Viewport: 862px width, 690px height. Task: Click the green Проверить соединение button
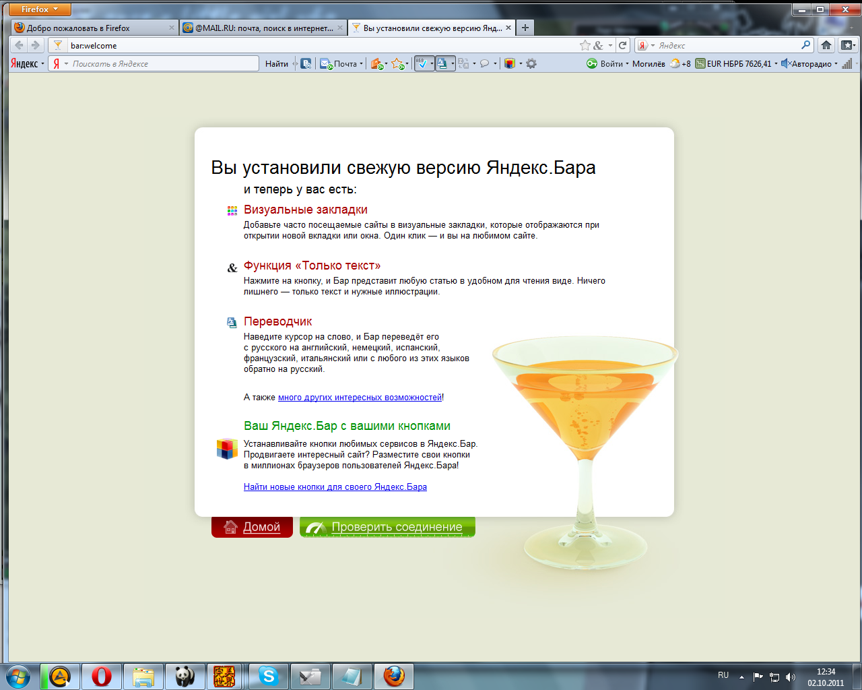pyautogui.click(x=387, y=527)
